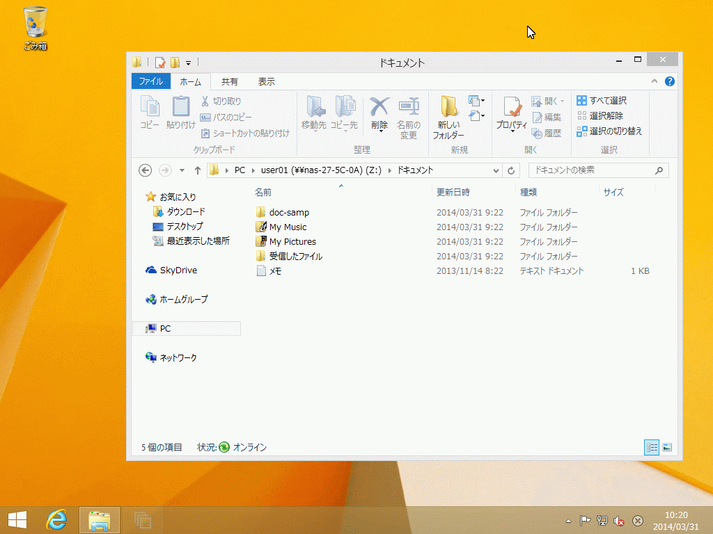This screenshot has height=534, width=713.
Task: Switch to details view layout
Action: pos(652,448)
